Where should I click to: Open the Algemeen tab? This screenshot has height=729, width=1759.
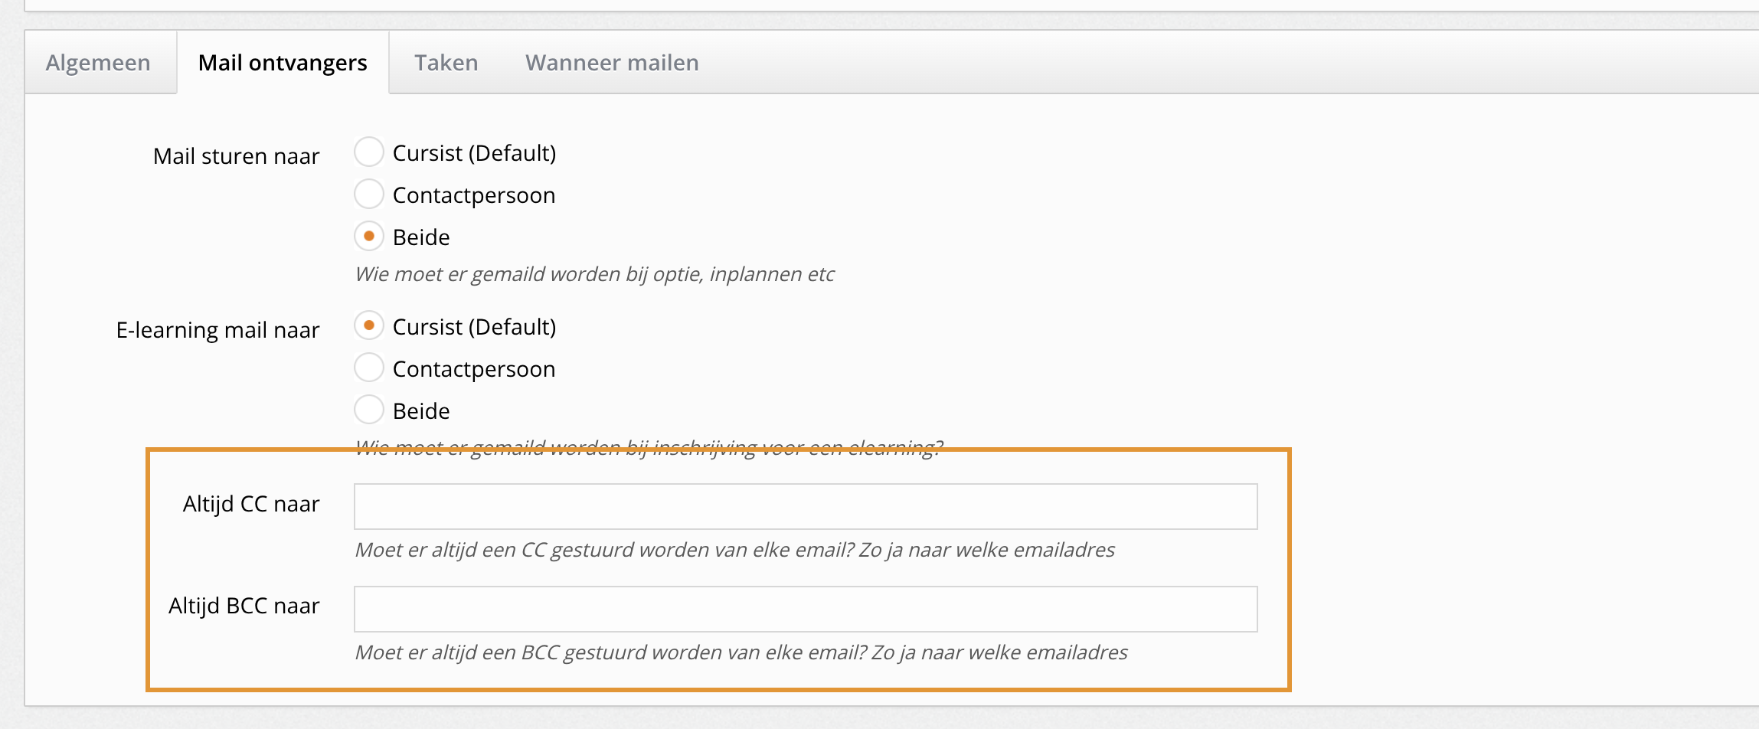pos(98,63)
